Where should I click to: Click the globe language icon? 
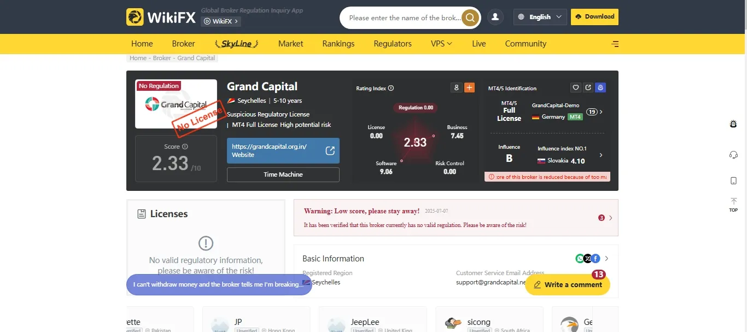(x=522, y=17)
